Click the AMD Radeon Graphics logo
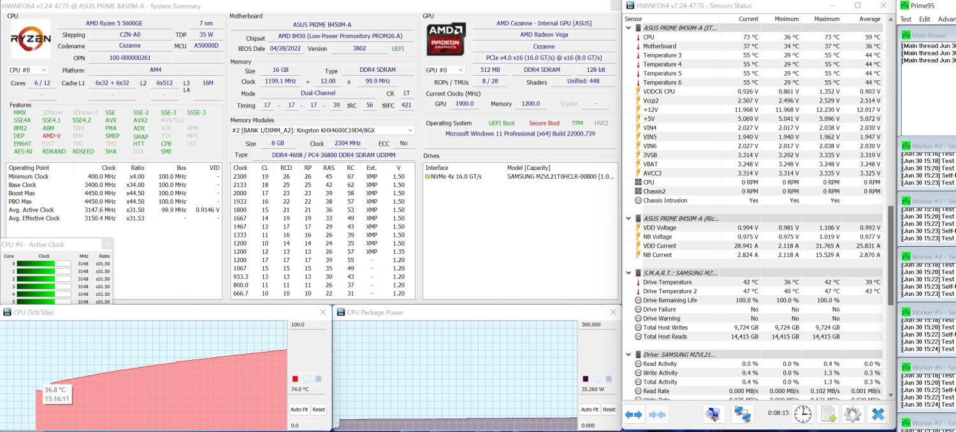This screenshot has height=432, width=956. (446, 38)
